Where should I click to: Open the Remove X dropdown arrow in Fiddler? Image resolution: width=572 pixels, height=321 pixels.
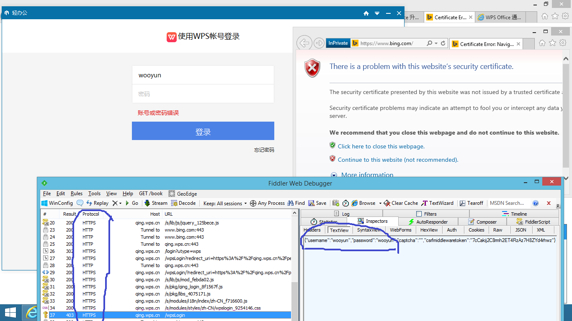[x=120, y=203]
